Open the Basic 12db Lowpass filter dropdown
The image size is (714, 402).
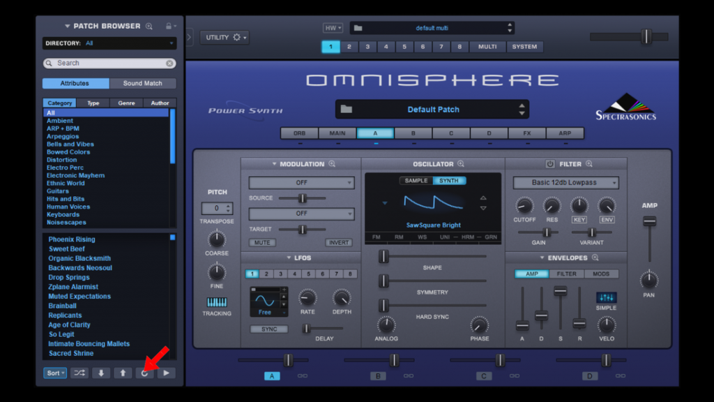point(566,183)
